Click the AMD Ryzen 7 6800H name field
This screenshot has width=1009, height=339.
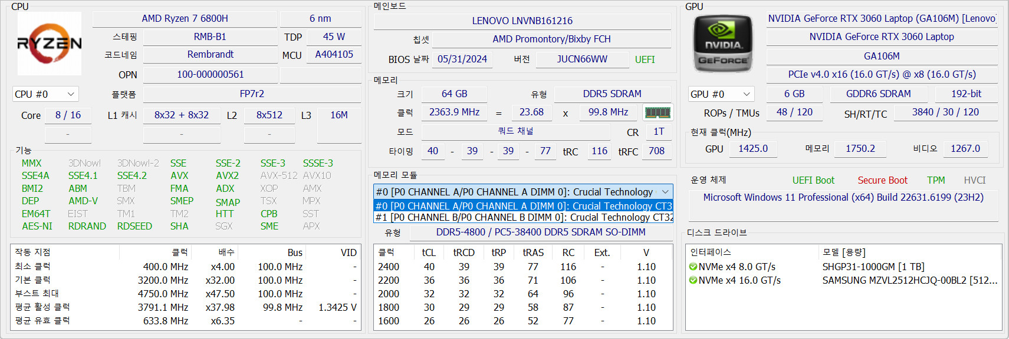coord(185,19)
